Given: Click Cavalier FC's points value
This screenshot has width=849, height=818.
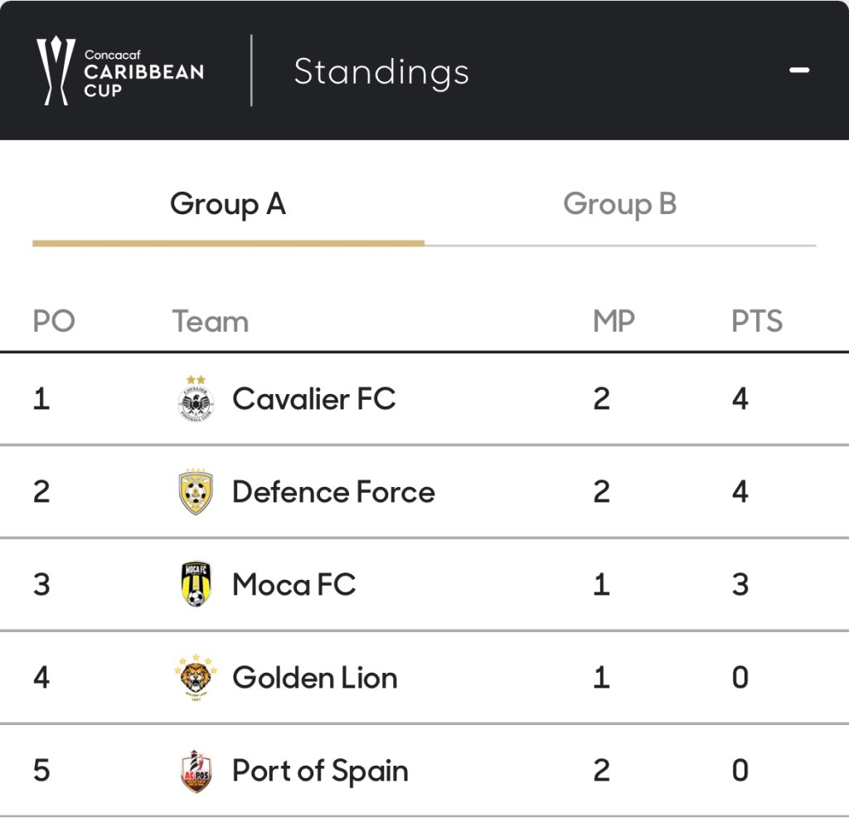Looking at the screenshot, I should coord(740,399).
